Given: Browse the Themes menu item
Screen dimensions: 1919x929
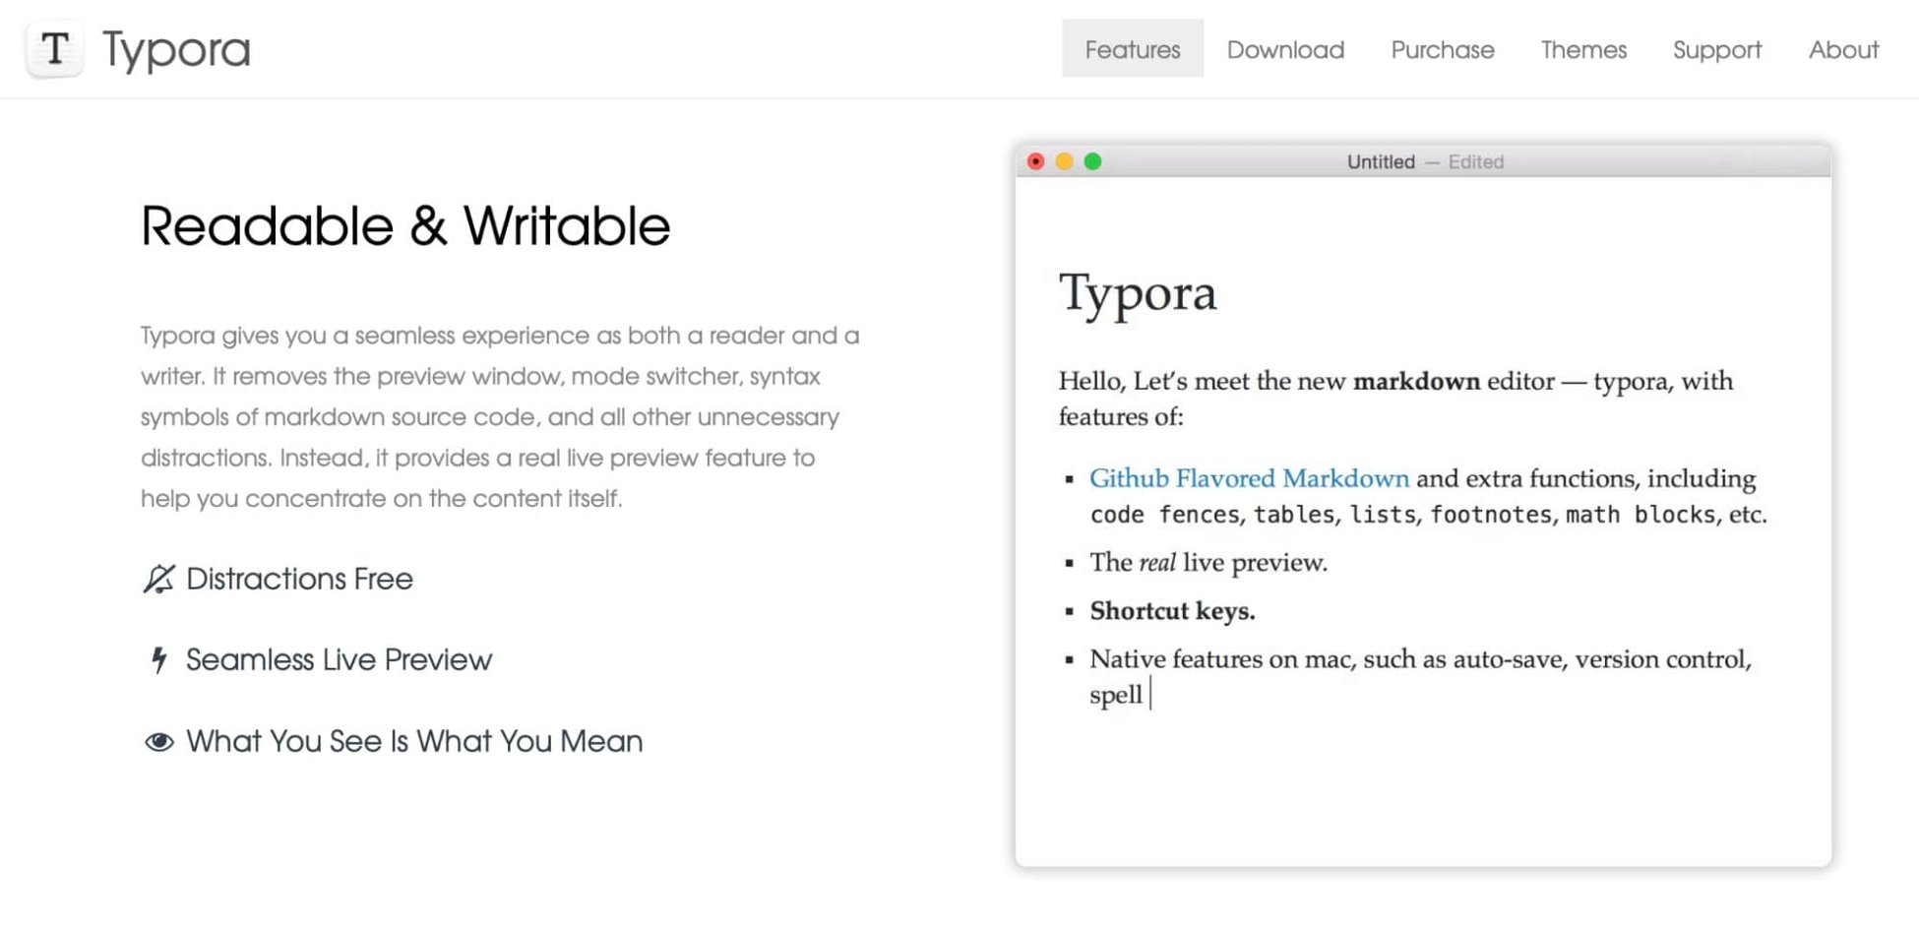Looking at the screenshot, I should tap(1583, 49).
